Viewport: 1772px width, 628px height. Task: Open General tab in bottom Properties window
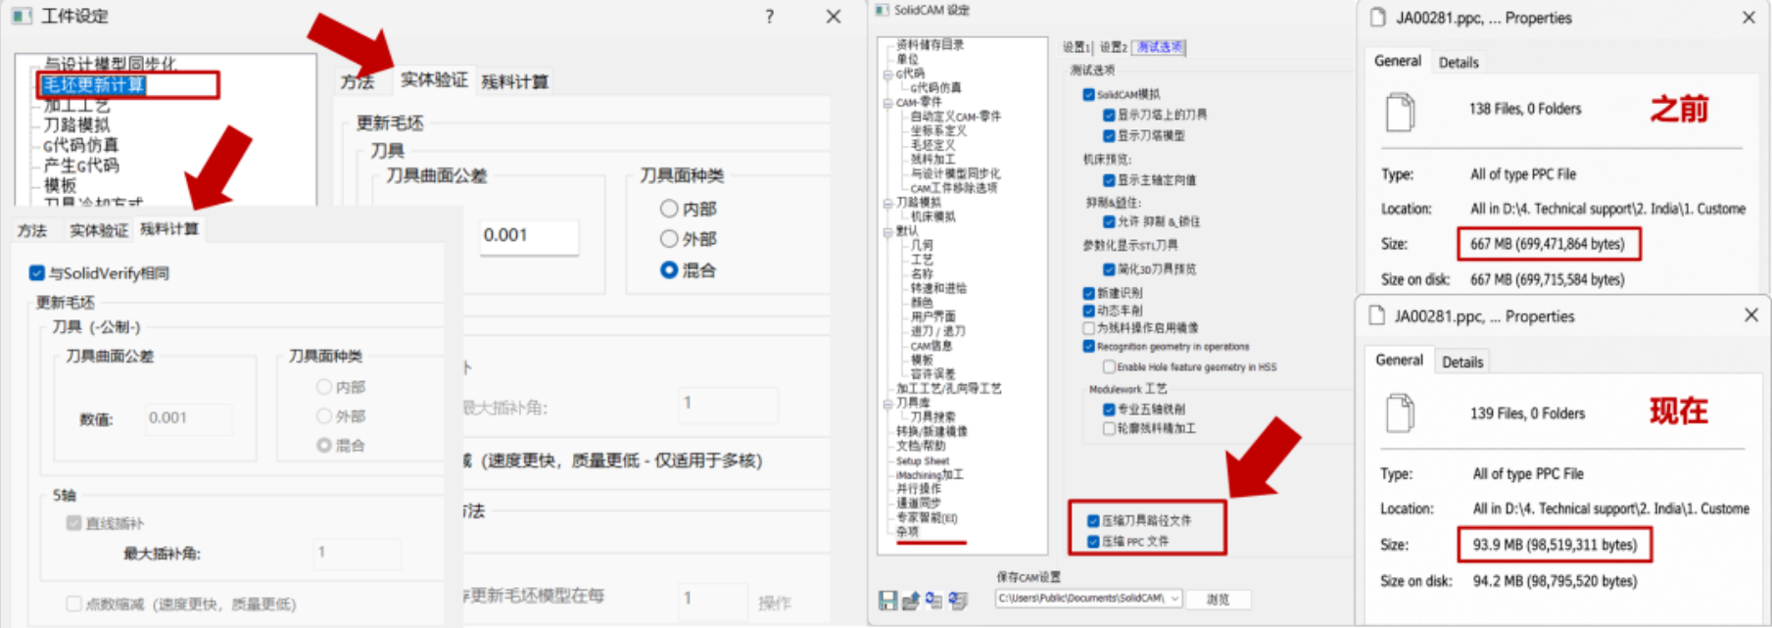[1399, 360]
